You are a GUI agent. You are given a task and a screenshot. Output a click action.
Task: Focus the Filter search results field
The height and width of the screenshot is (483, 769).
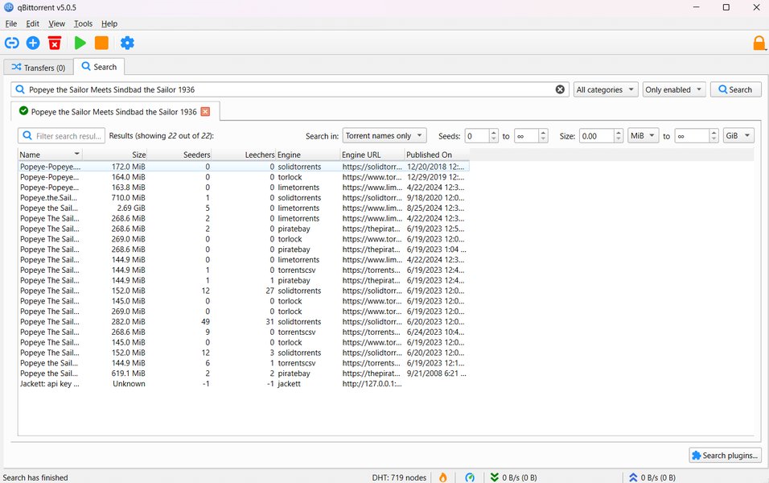click(x=61, y=136)
